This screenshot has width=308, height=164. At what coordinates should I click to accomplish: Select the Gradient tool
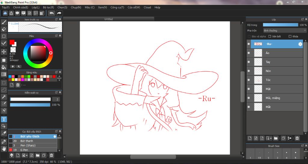4,74
